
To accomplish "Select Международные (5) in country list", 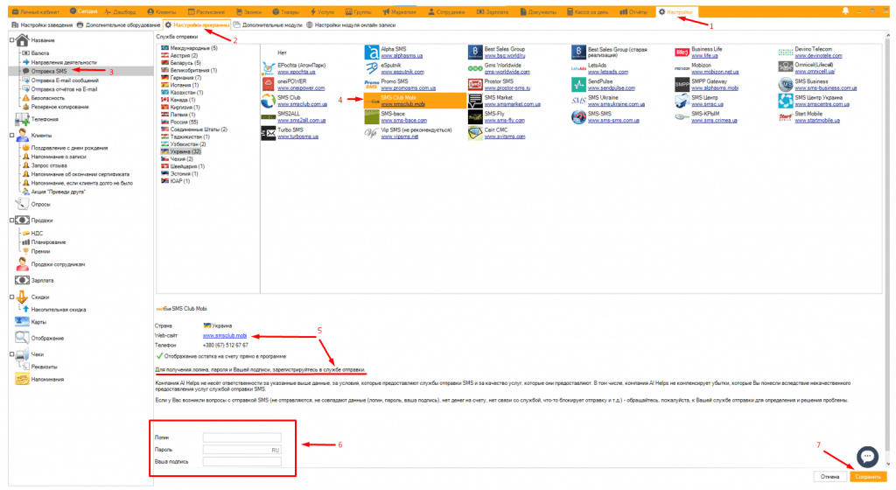I will coord(189,48).
